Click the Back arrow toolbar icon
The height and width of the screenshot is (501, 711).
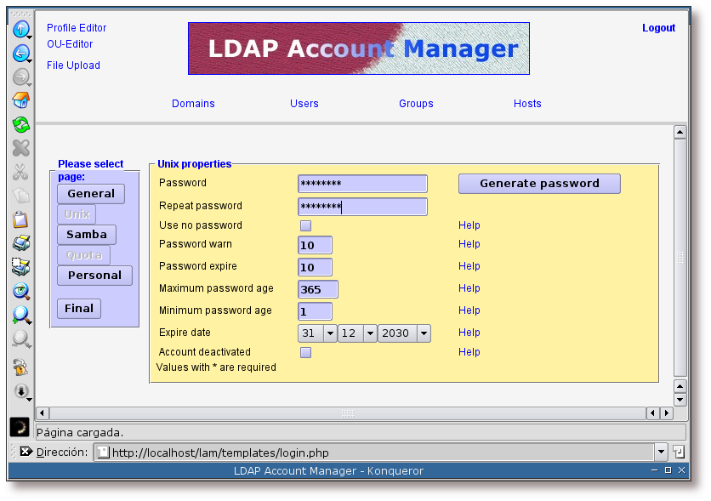[x=20, y=54]
